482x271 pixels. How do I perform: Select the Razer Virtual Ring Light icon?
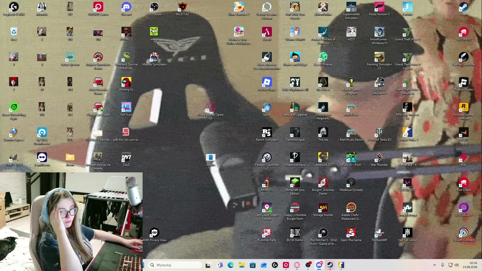(x=14, y=111)
